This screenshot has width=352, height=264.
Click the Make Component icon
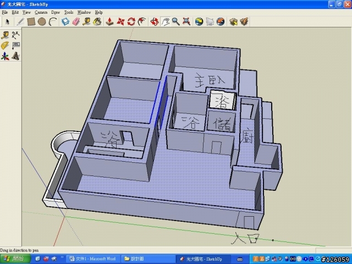pyautogui.click(x=65, y=22)
